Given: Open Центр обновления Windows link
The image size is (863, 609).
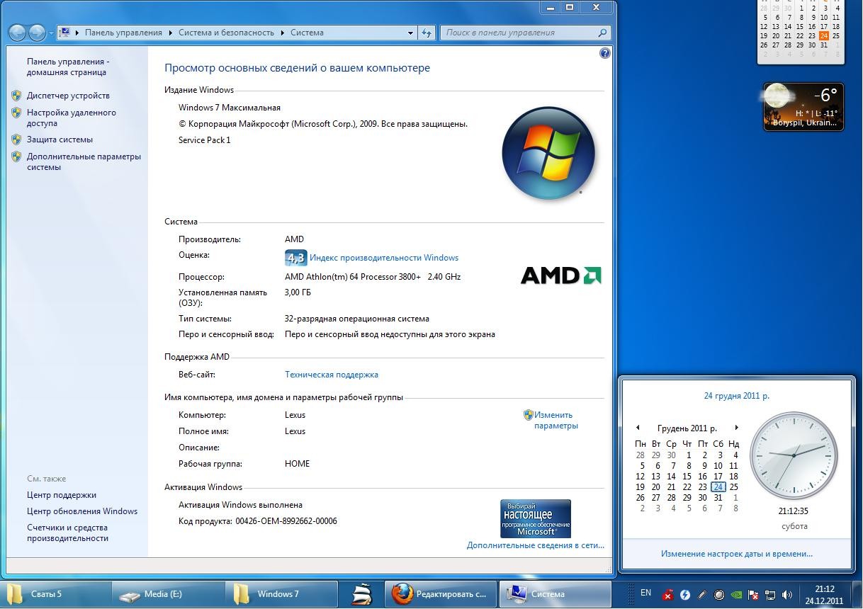Looking at the screenshot, I should coord(82,511).
